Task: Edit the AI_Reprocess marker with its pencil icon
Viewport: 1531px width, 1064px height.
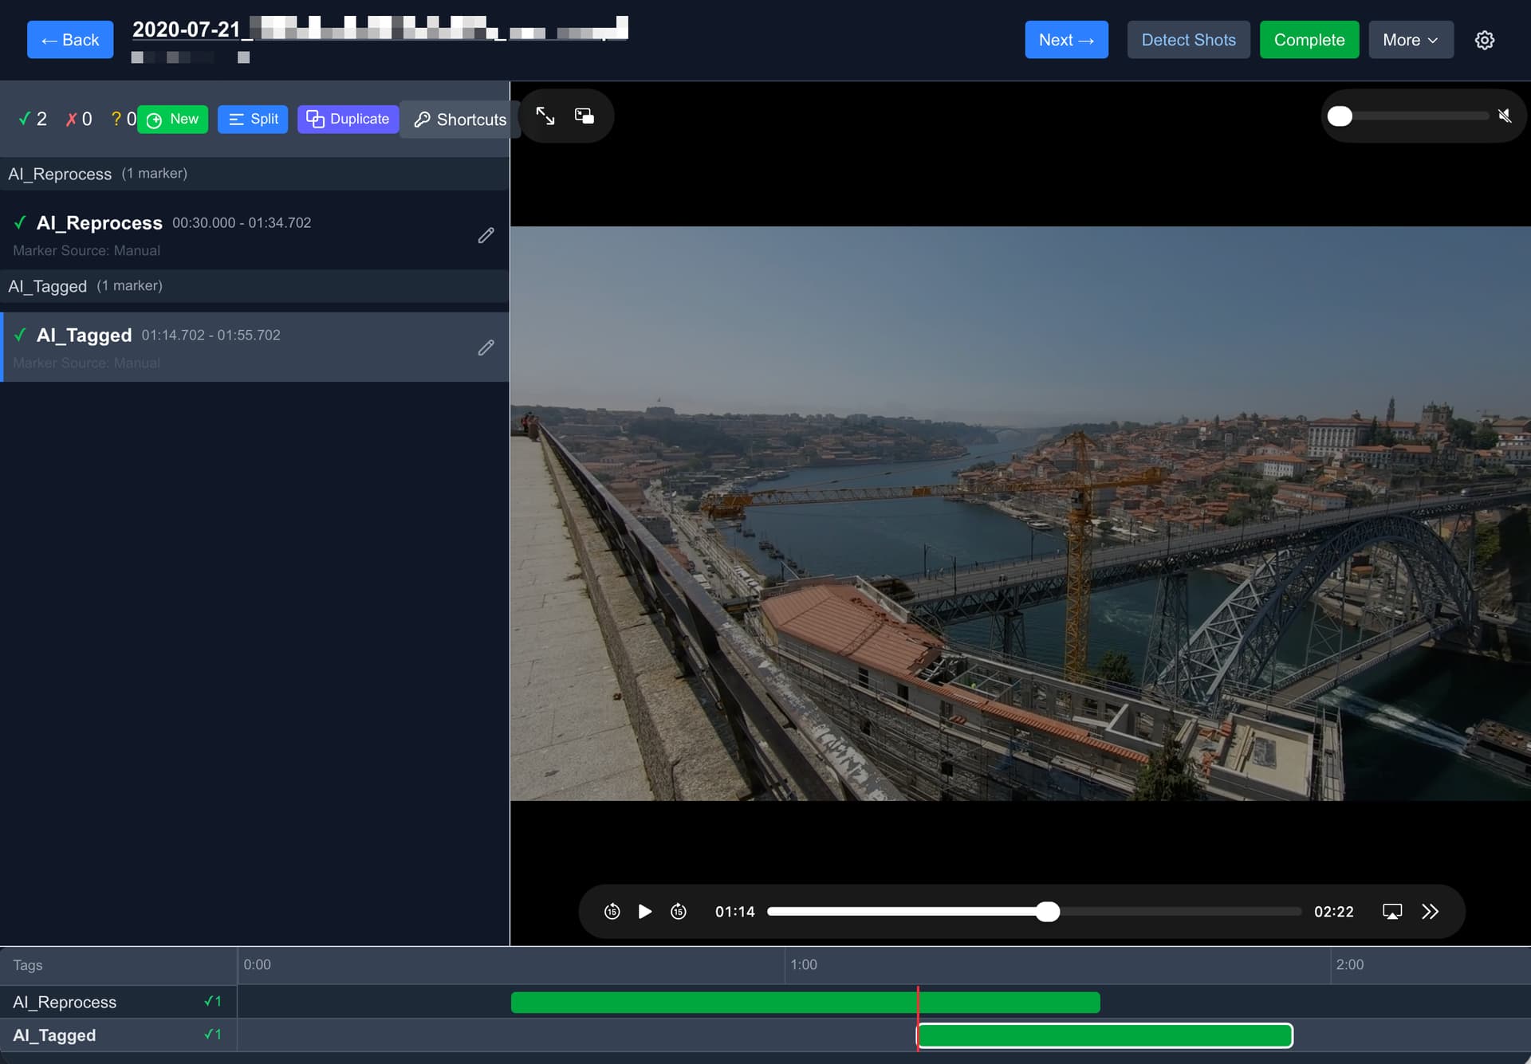Action: tap(486, 235)
